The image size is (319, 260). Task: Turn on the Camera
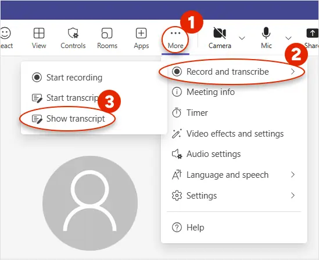(220, 38)
